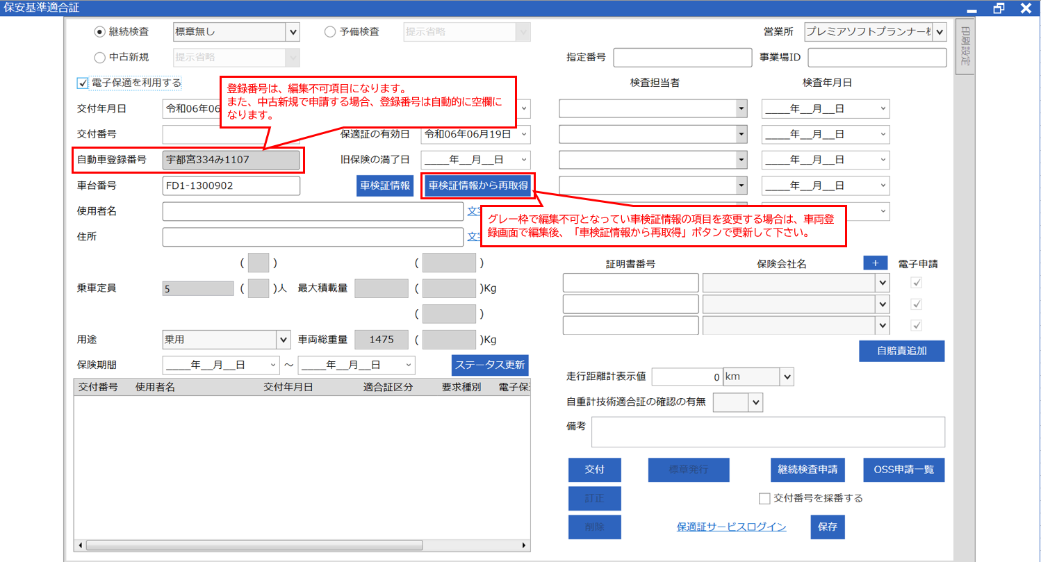This screenshot has height=562, width=1041.
Task: Uncheck 電子保適を利用する checkbox
Action: pos(83,83)
